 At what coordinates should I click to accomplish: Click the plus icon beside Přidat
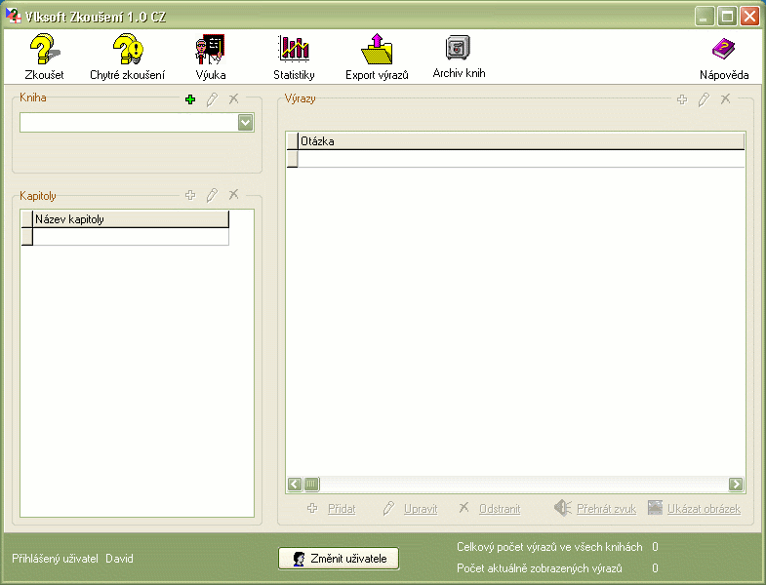(x=312, y=508)
